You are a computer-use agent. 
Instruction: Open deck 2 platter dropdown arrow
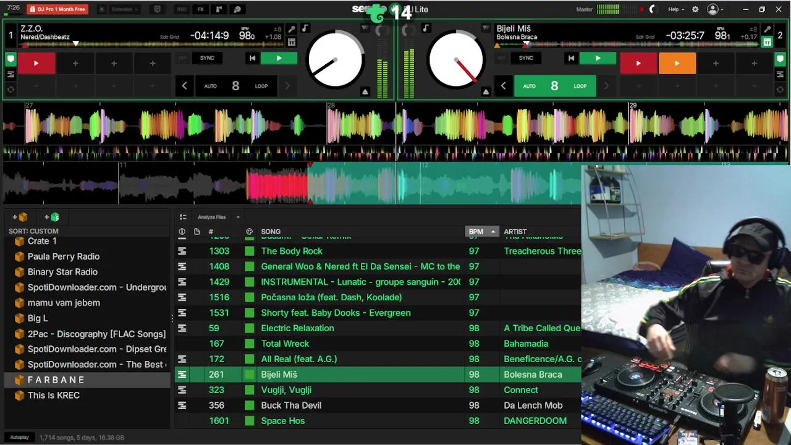[x=486, y=28]
